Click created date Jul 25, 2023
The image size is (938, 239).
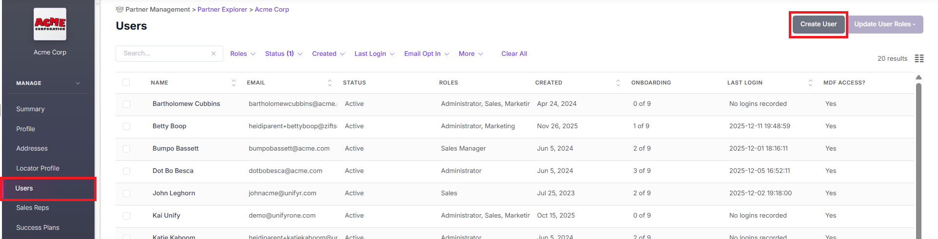556,193
